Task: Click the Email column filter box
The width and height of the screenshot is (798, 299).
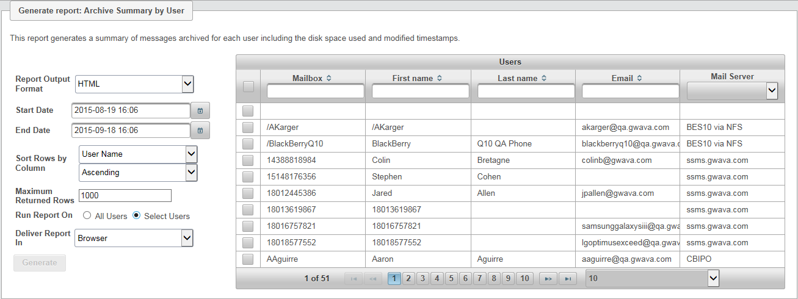Action: point(630,91)
